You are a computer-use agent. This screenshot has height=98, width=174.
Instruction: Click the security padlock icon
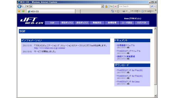tap(106, 6)
